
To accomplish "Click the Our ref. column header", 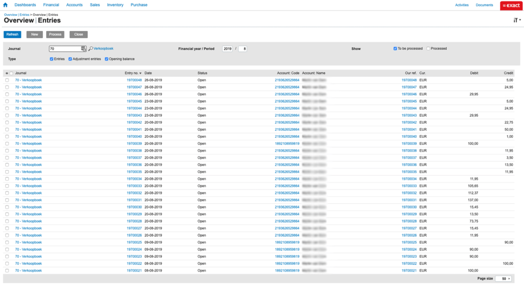I will coord(411,73).
